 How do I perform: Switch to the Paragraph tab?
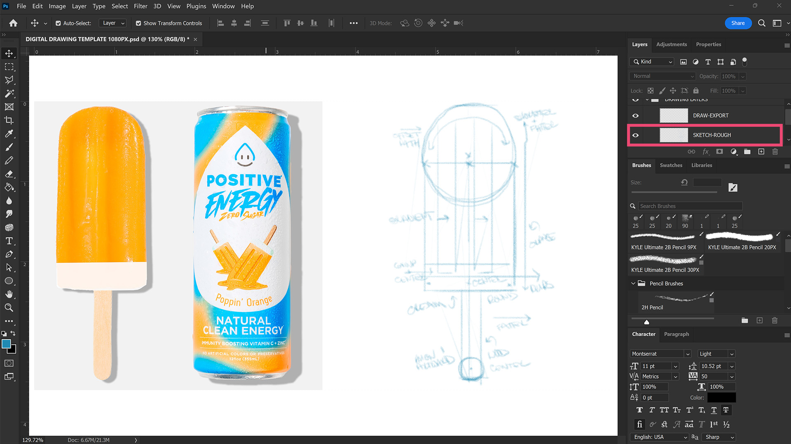coord(676,334)
